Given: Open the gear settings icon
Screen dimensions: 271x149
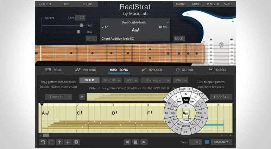Looking at the screenshot, I should [76, 142].
